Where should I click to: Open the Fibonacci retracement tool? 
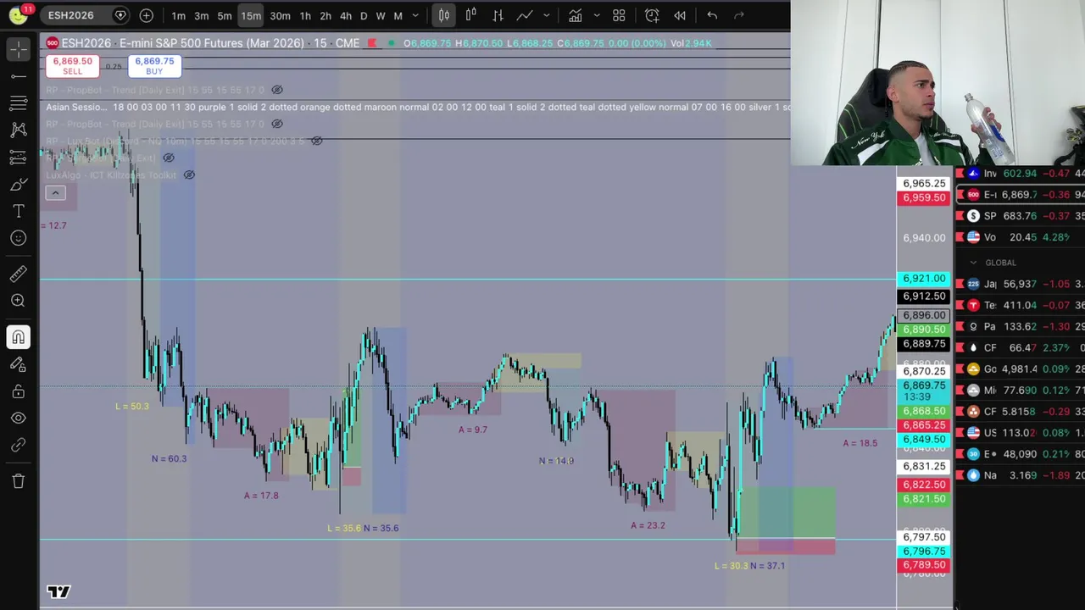18,103
